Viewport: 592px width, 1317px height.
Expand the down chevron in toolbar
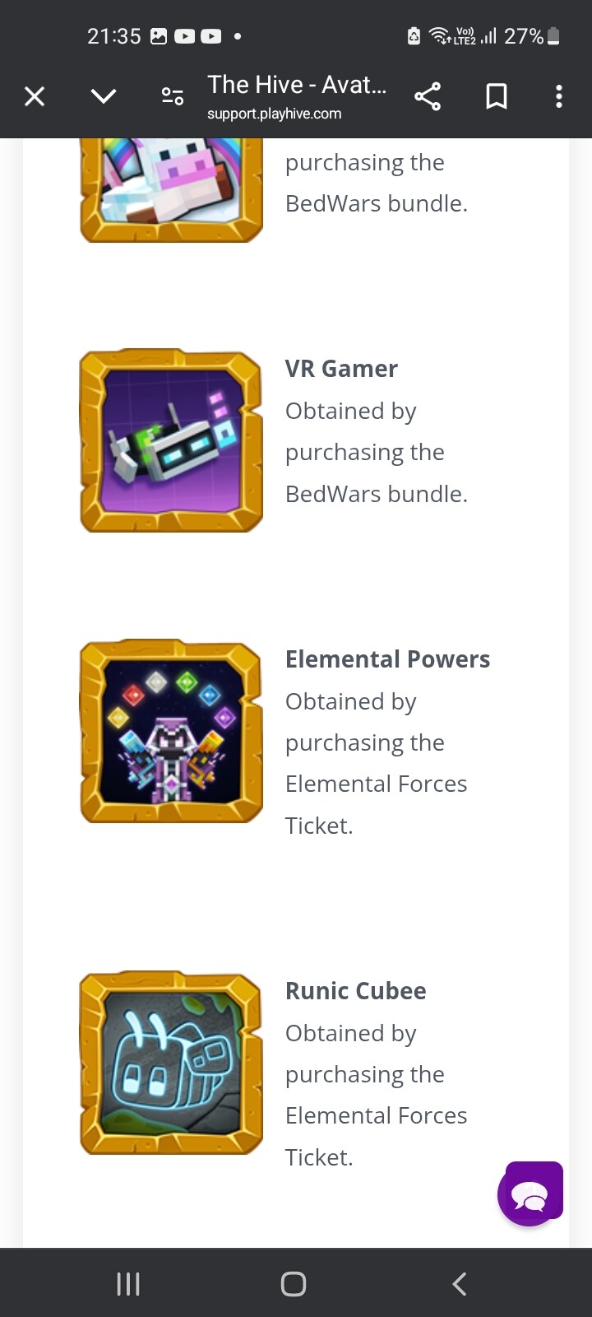pyautogui.click(x=104, y=97)
